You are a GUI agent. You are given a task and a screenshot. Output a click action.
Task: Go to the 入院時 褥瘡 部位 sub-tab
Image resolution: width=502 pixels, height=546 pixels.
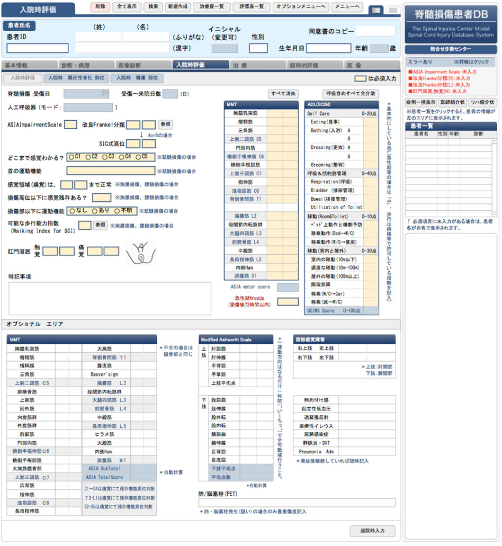(x=137, y=78)
